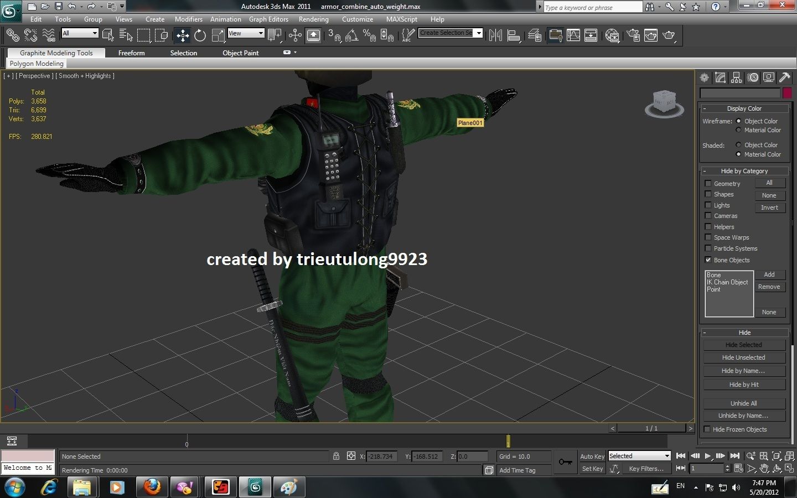Toggle Window/Crossing selection mode
Viewport: 797px width, 498px height.
[162, 35]
